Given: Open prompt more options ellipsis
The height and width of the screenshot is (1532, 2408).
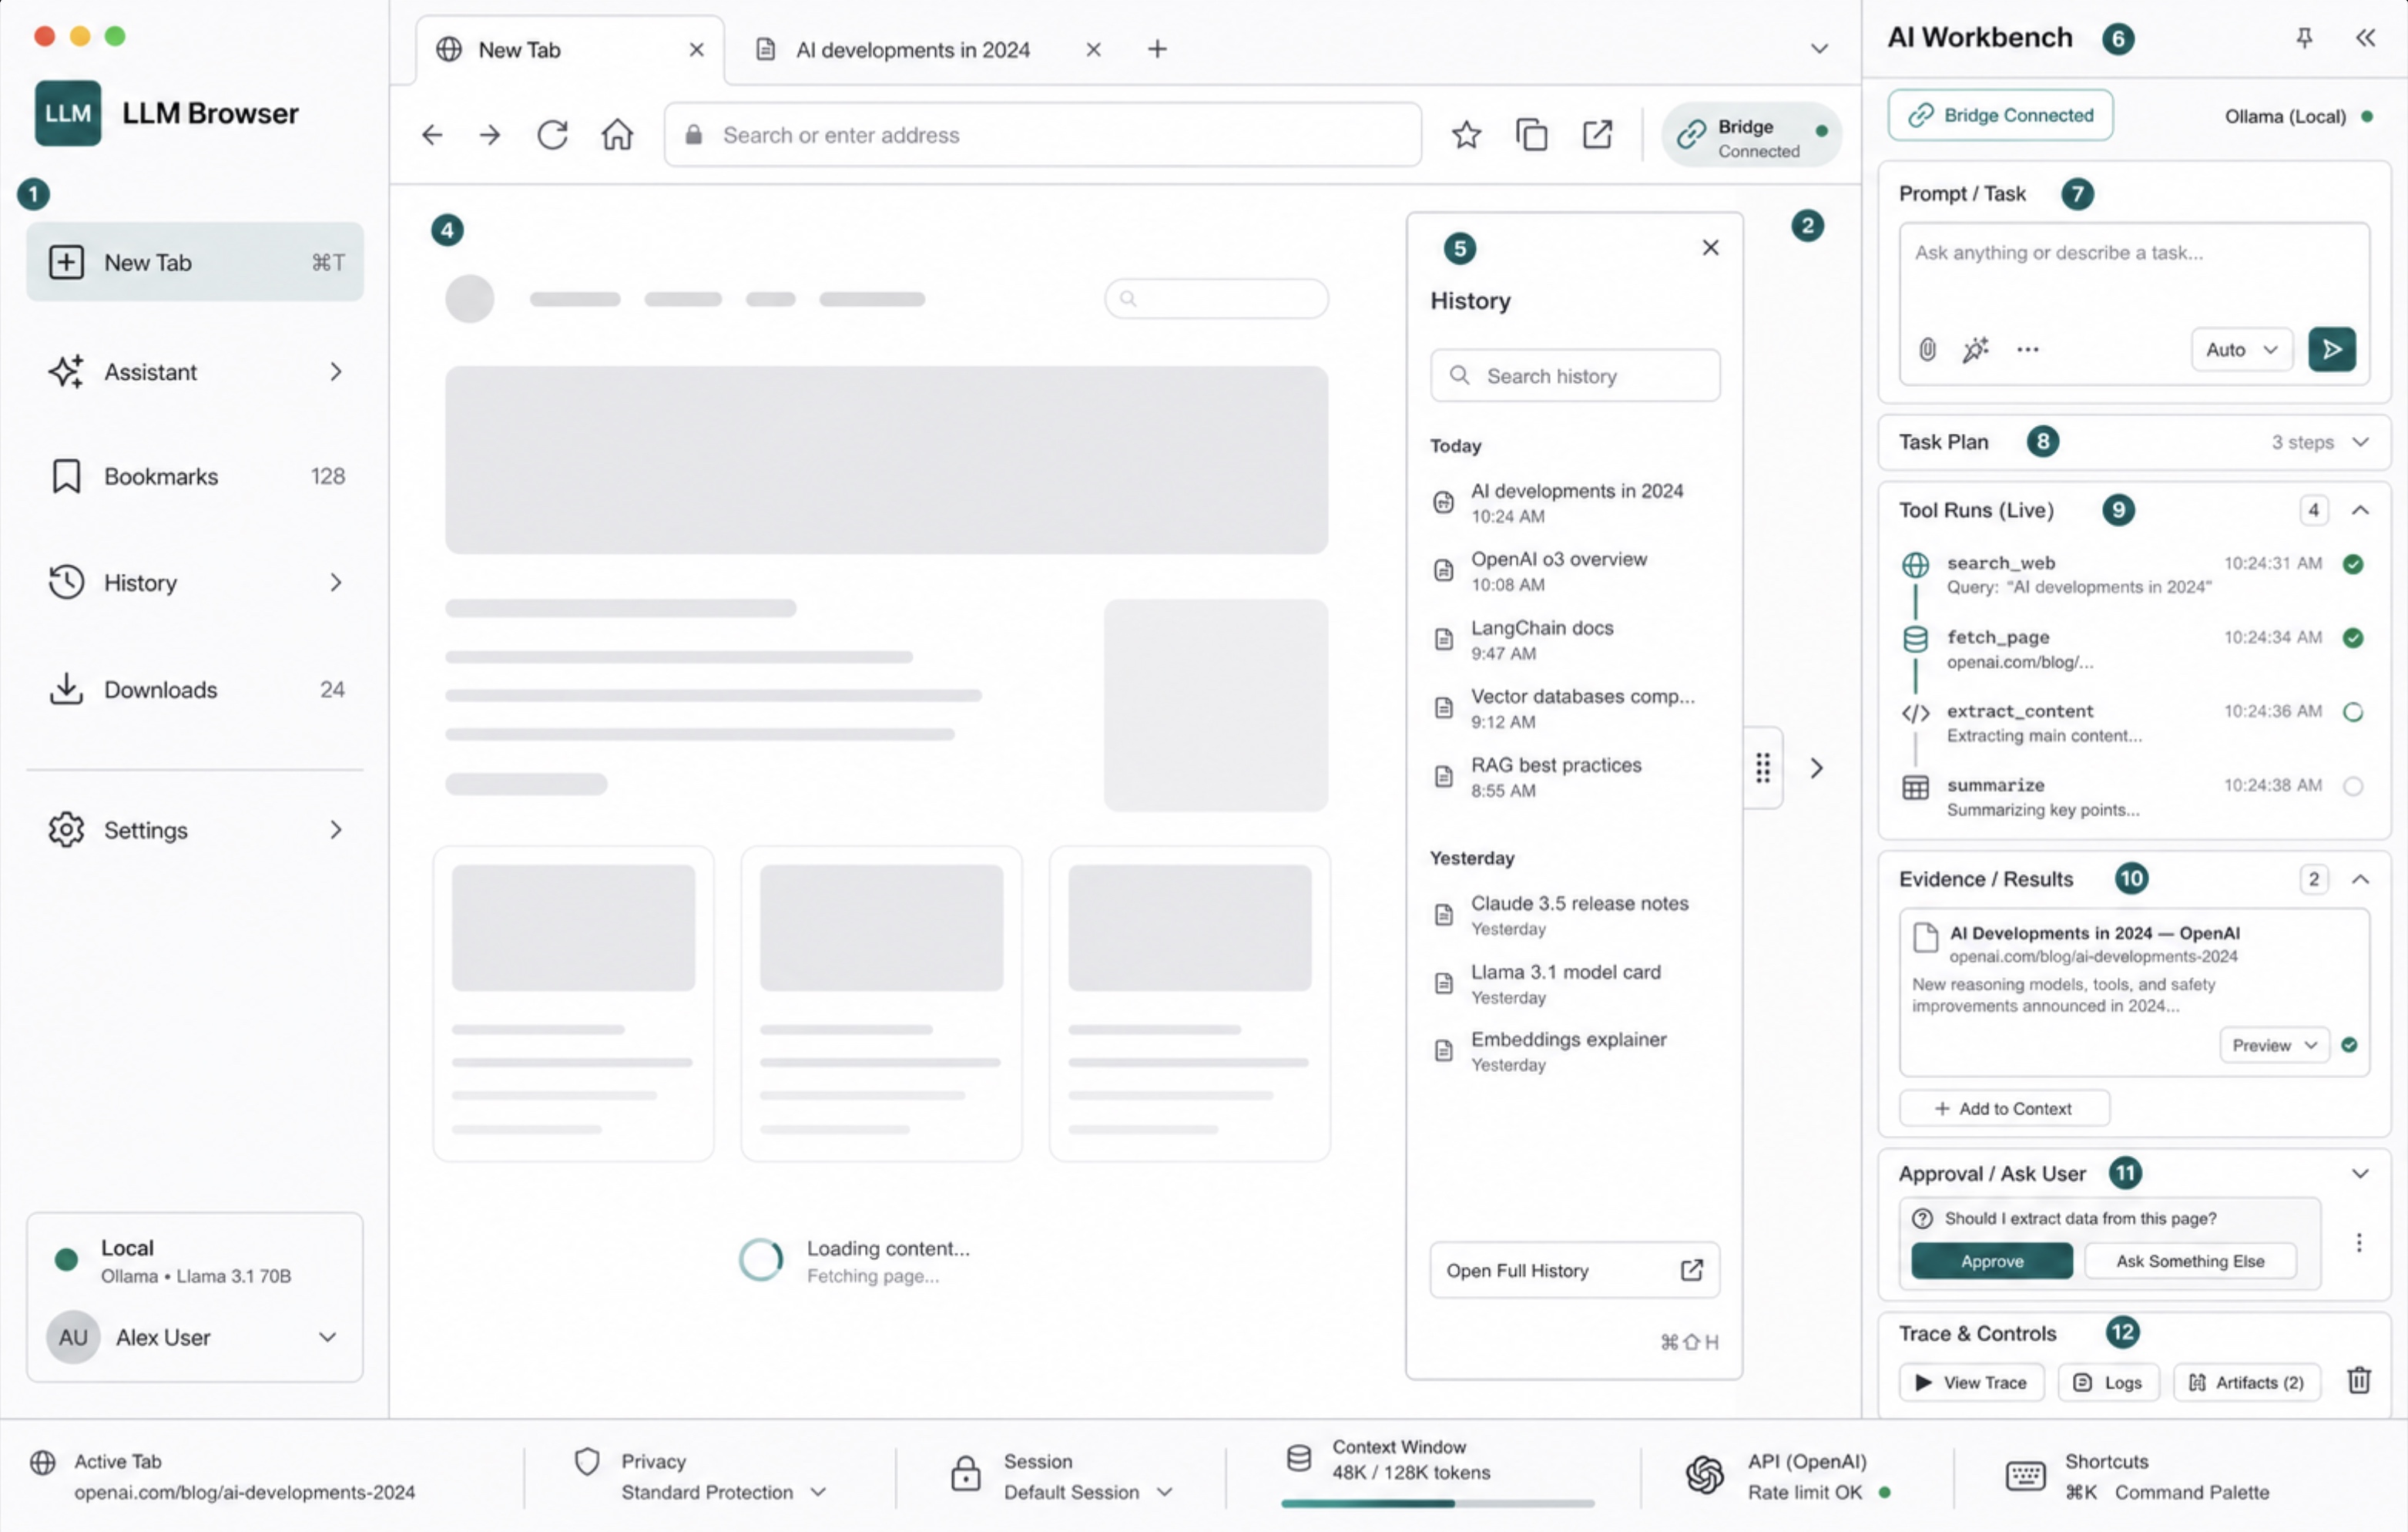Looking at the screenshot, I should [2027, 349].
